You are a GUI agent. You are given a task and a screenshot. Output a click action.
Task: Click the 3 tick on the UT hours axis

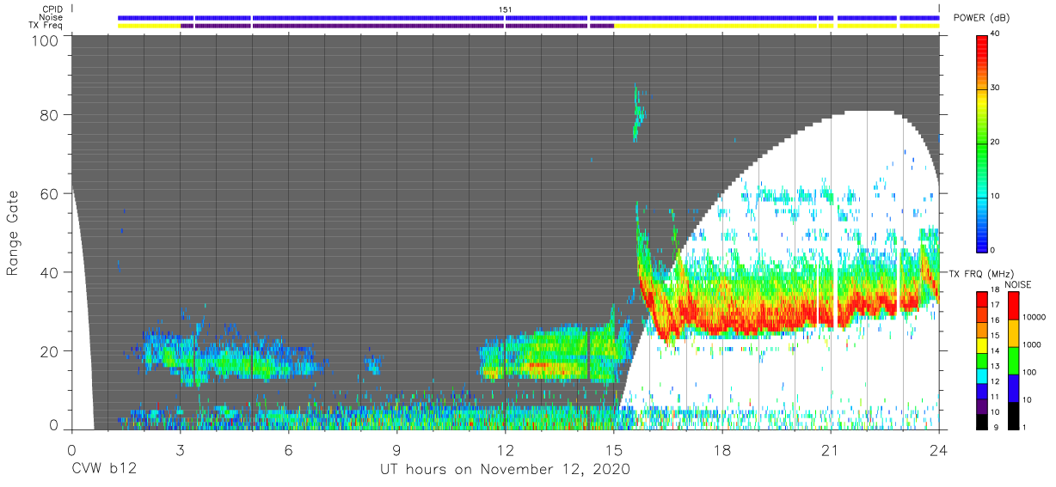180,449
